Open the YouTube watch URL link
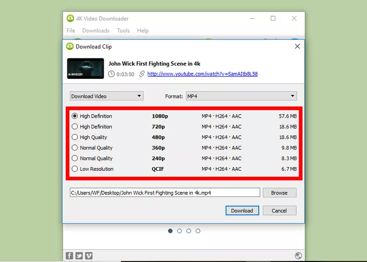Image resolution: width=367 pixels, height=262 pixels. 202,74
